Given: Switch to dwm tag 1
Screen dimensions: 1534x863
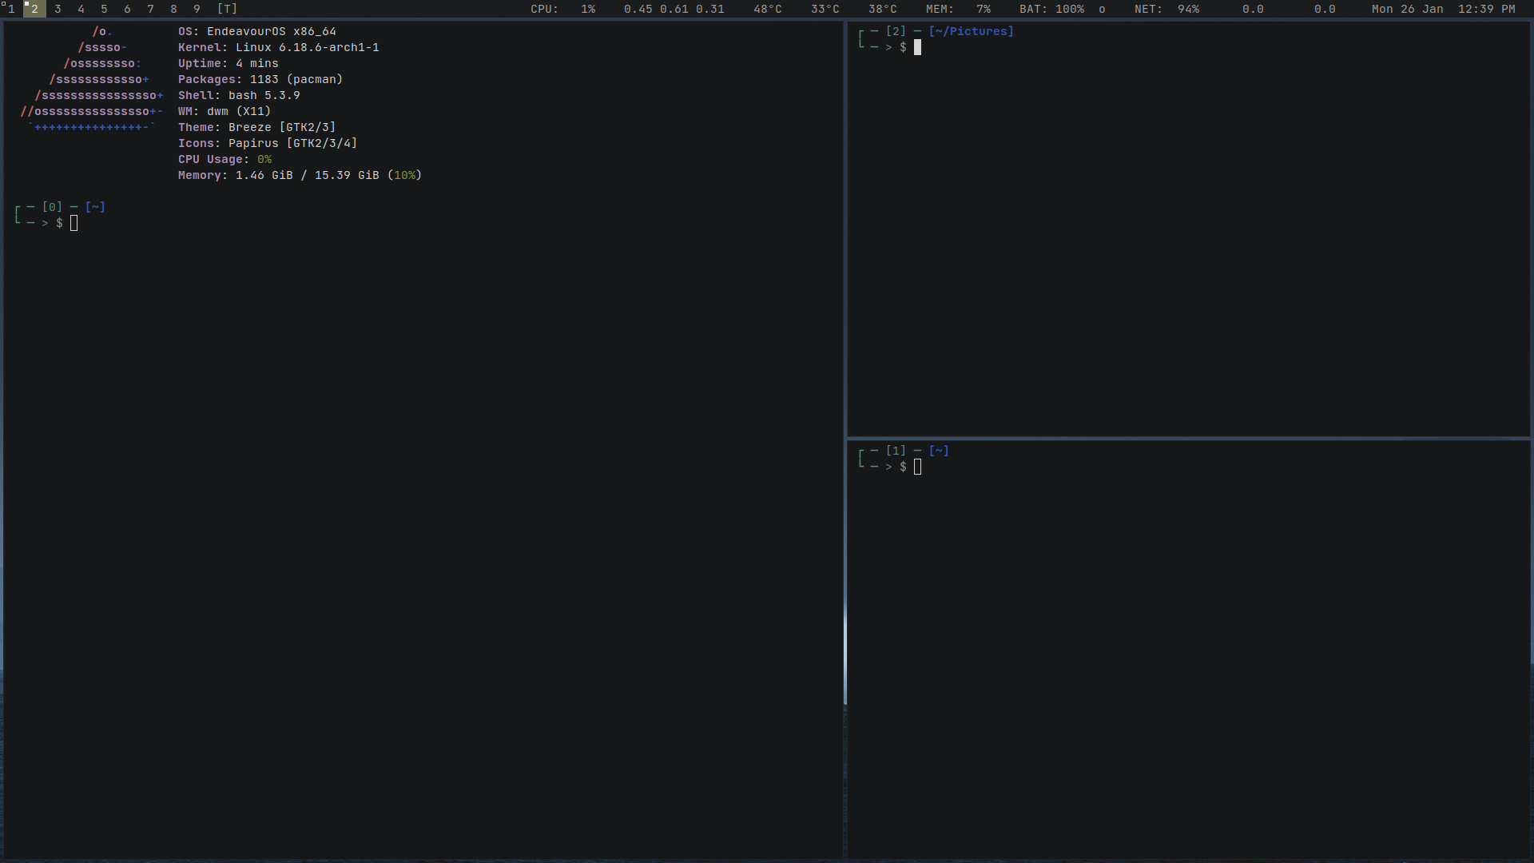Looking at the screenshot, I should pos(10,9).
